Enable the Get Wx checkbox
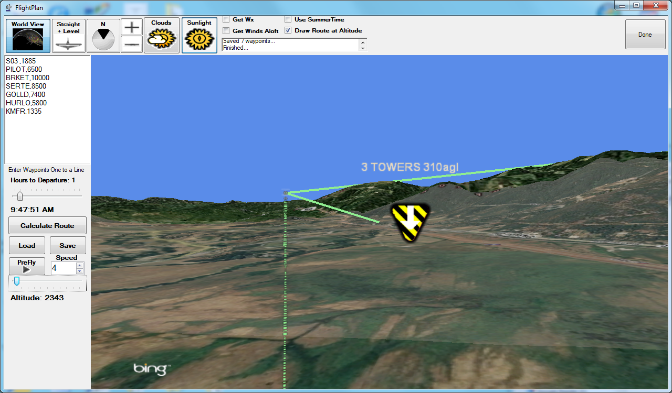 [x=226, y=19]
